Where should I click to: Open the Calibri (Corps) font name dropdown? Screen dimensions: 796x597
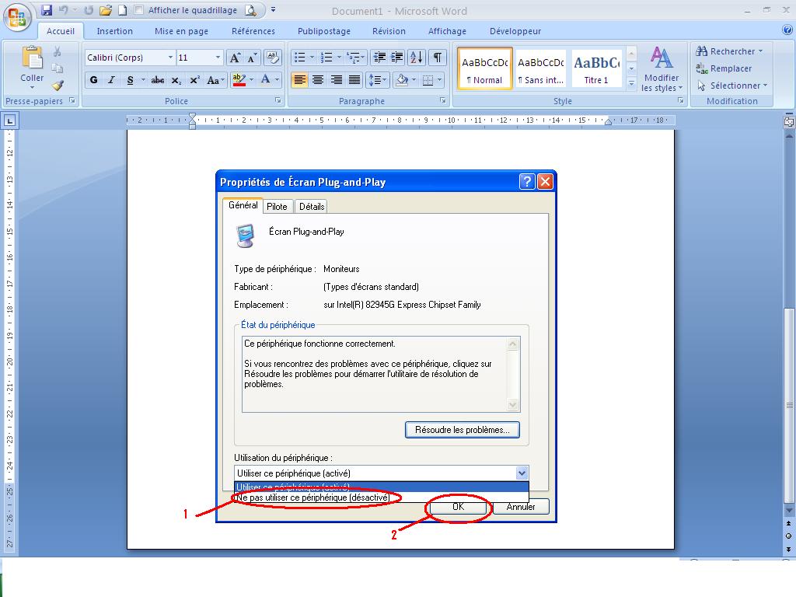pos(170,58)
